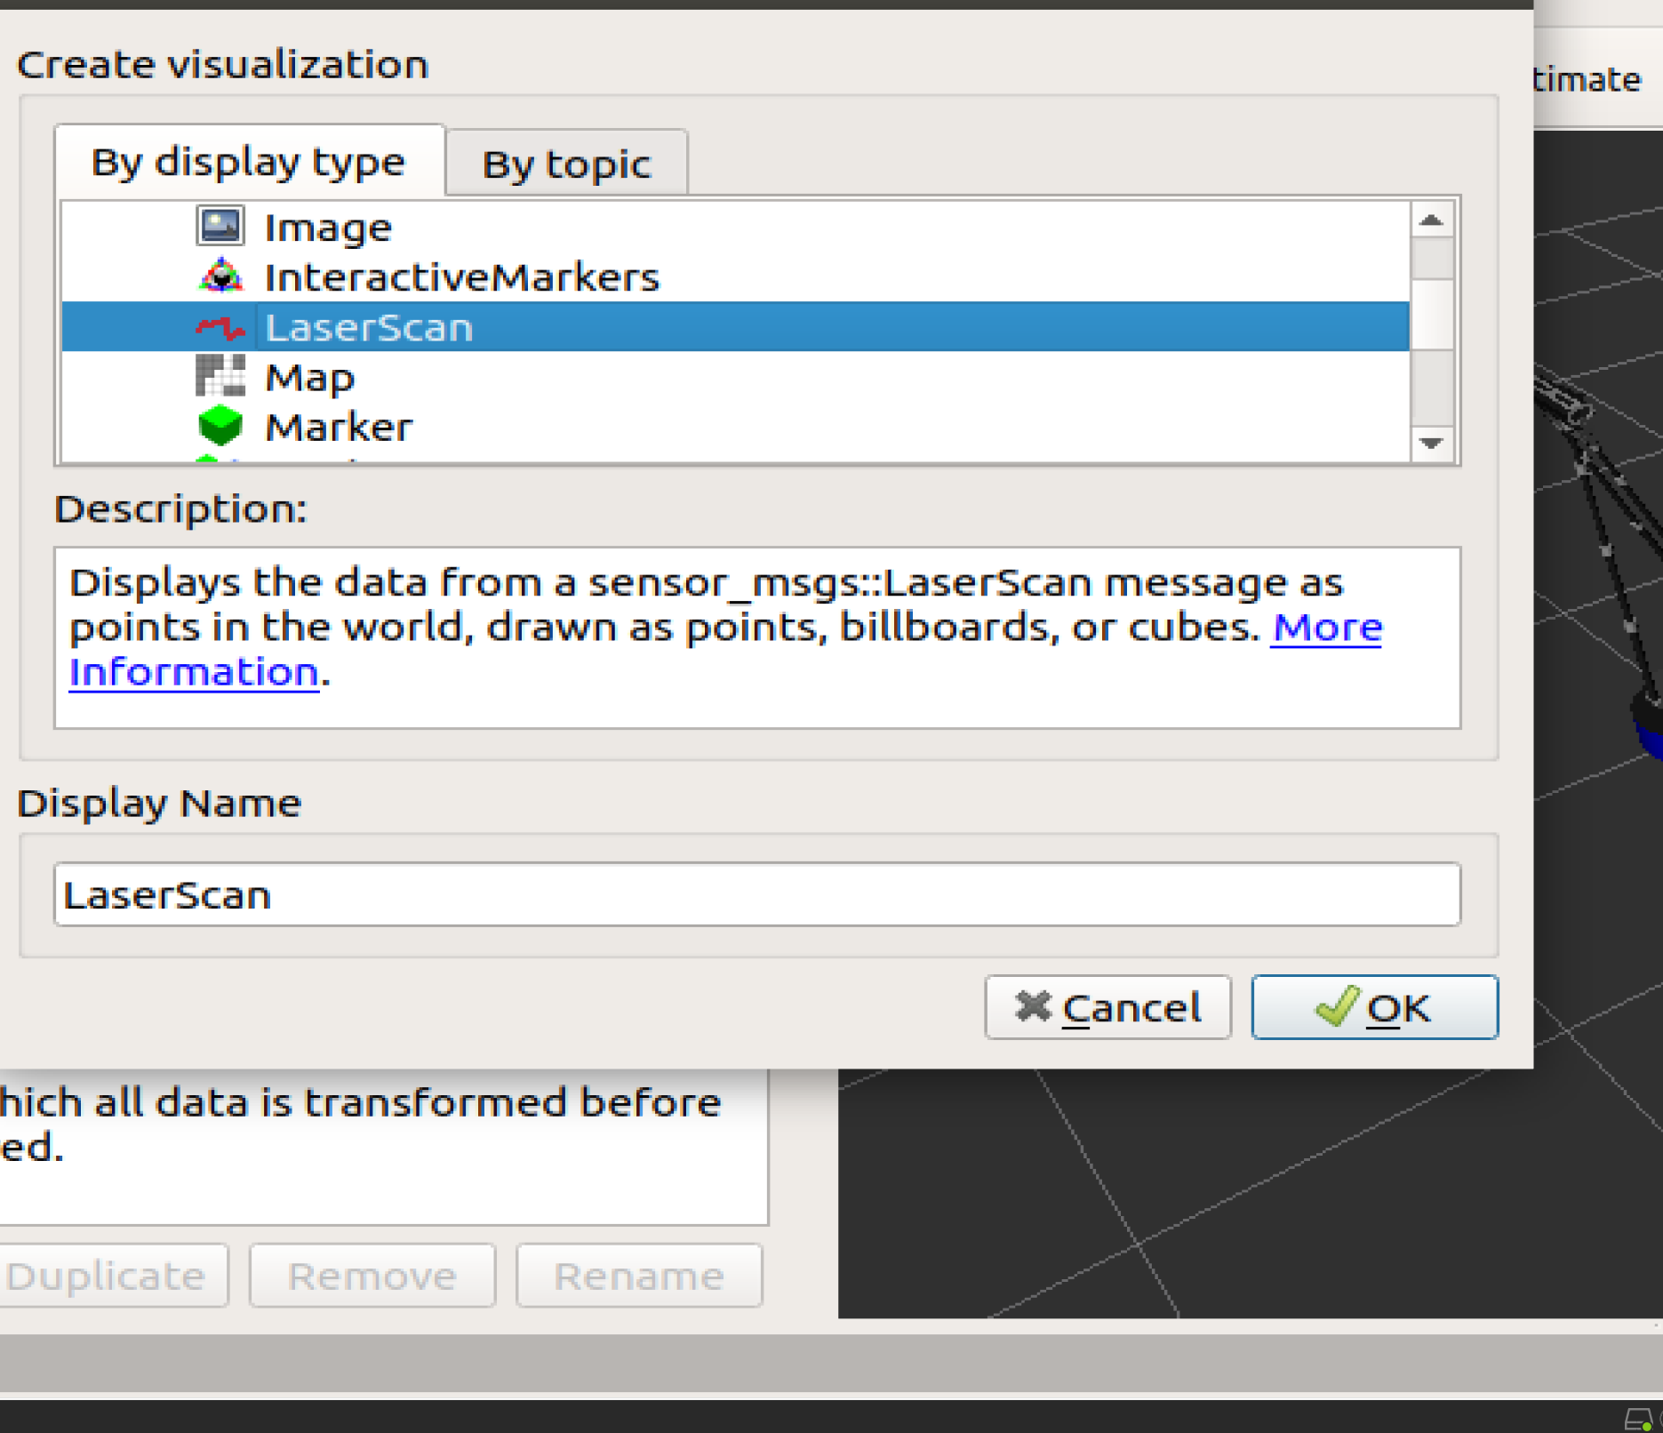Click the Display Name input field
1663x1433 pixels.
point(757,894)
